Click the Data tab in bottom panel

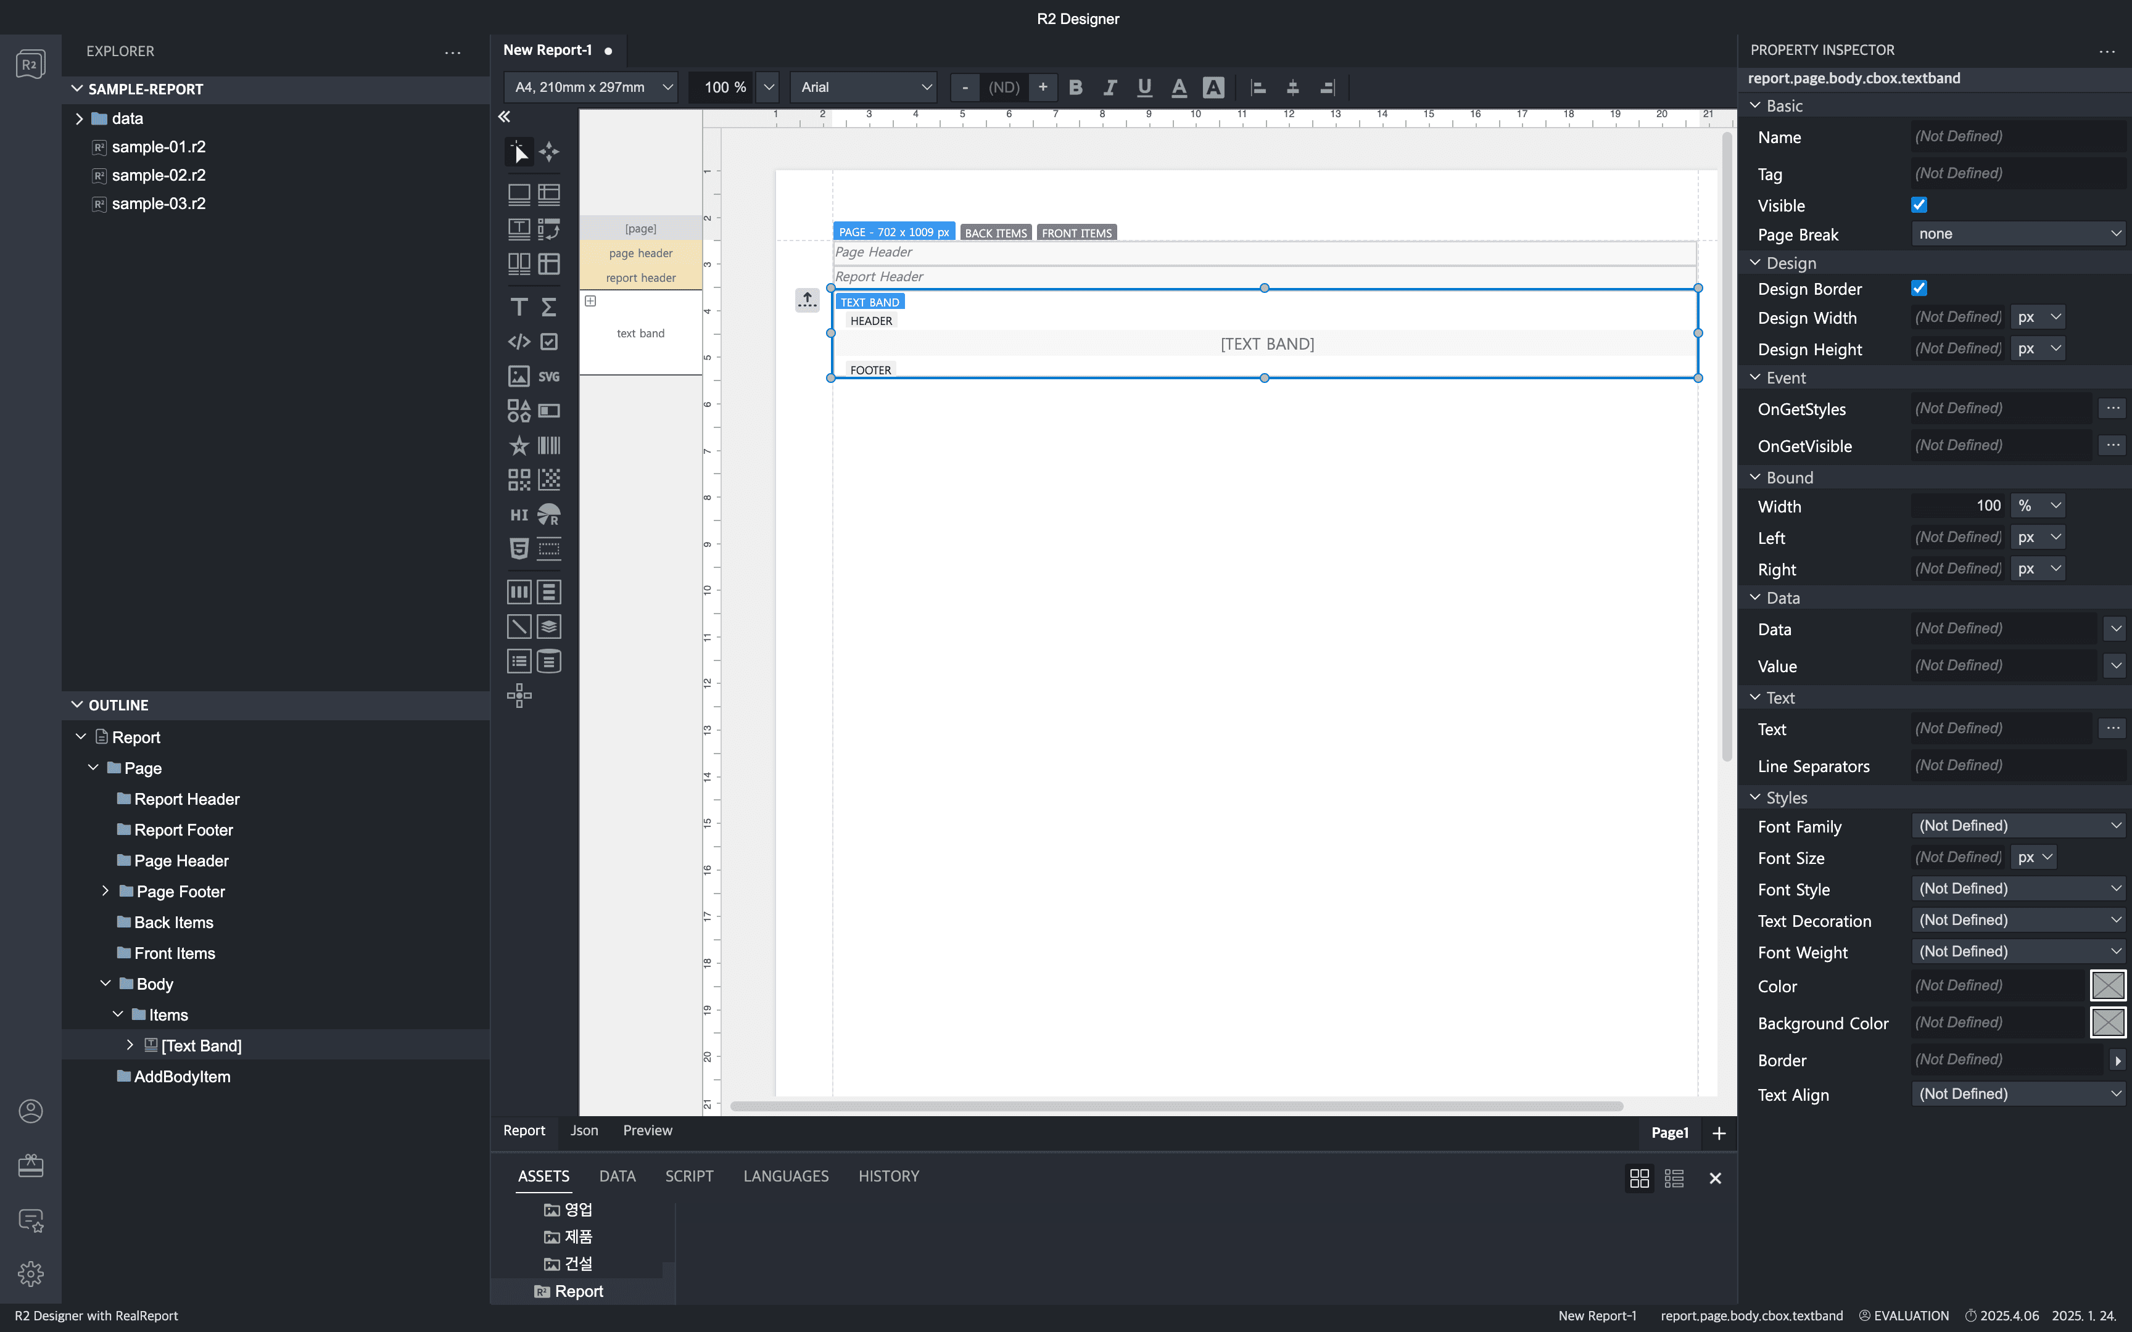pos(617,1175)
